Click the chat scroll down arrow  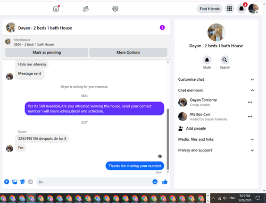pos(168,172)
